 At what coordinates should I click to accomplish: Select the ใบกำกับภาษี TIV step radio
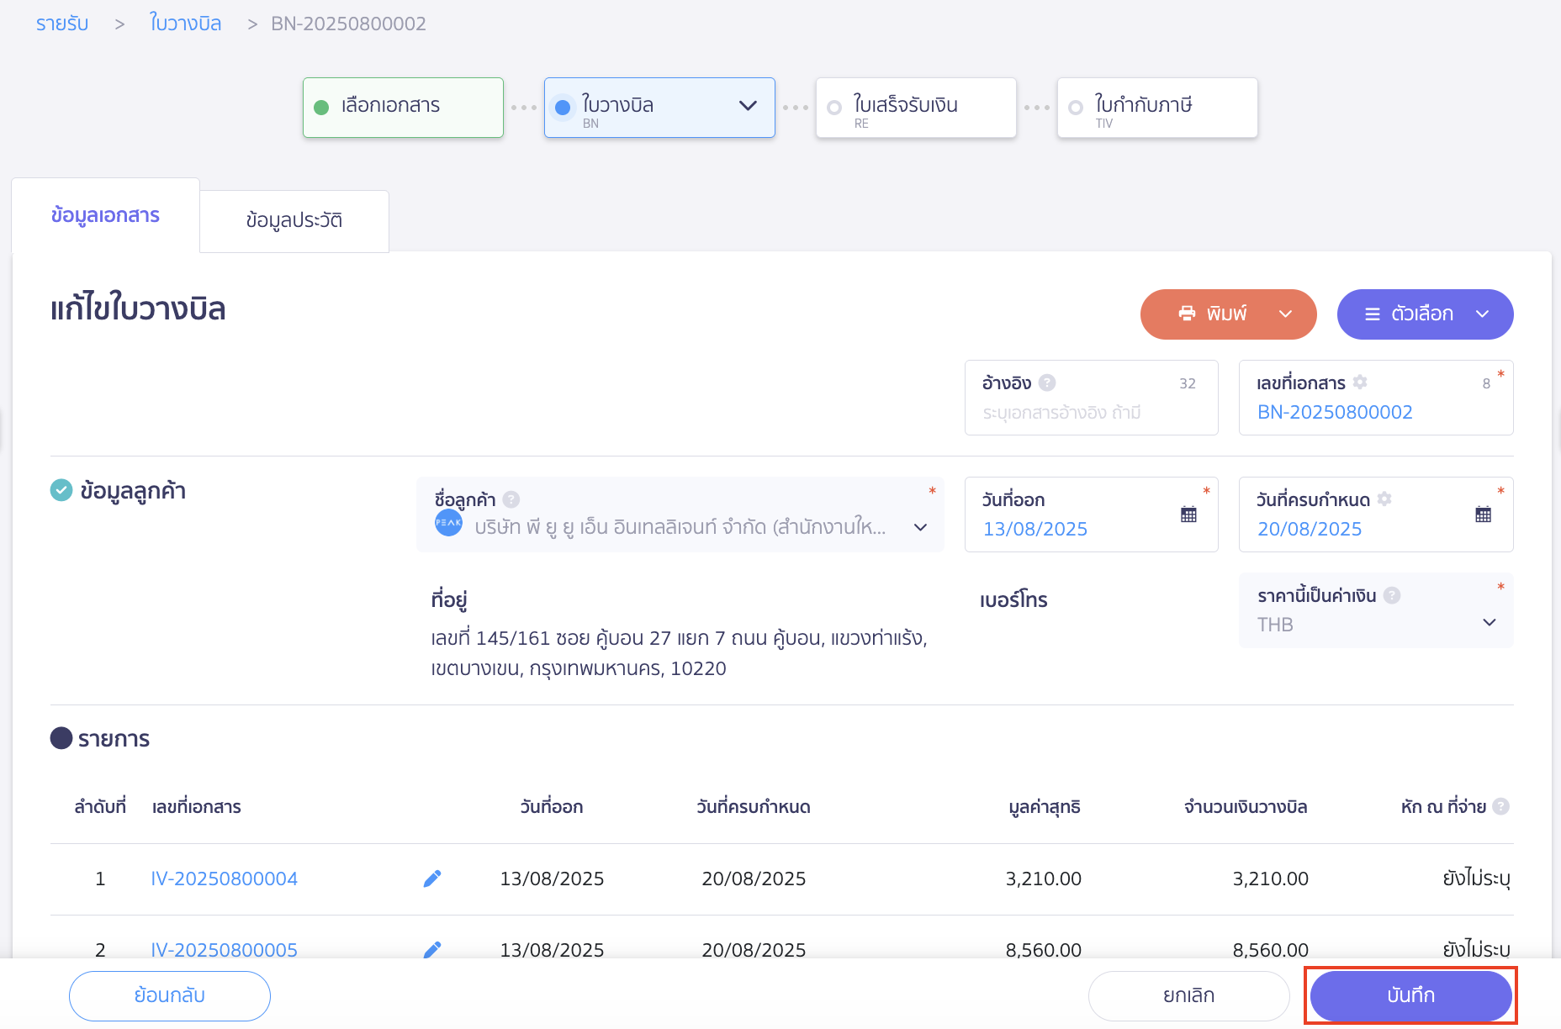coord(1076,108)
